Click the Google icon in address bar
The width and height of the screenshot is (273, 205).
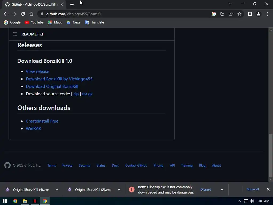tap(214, 14)
